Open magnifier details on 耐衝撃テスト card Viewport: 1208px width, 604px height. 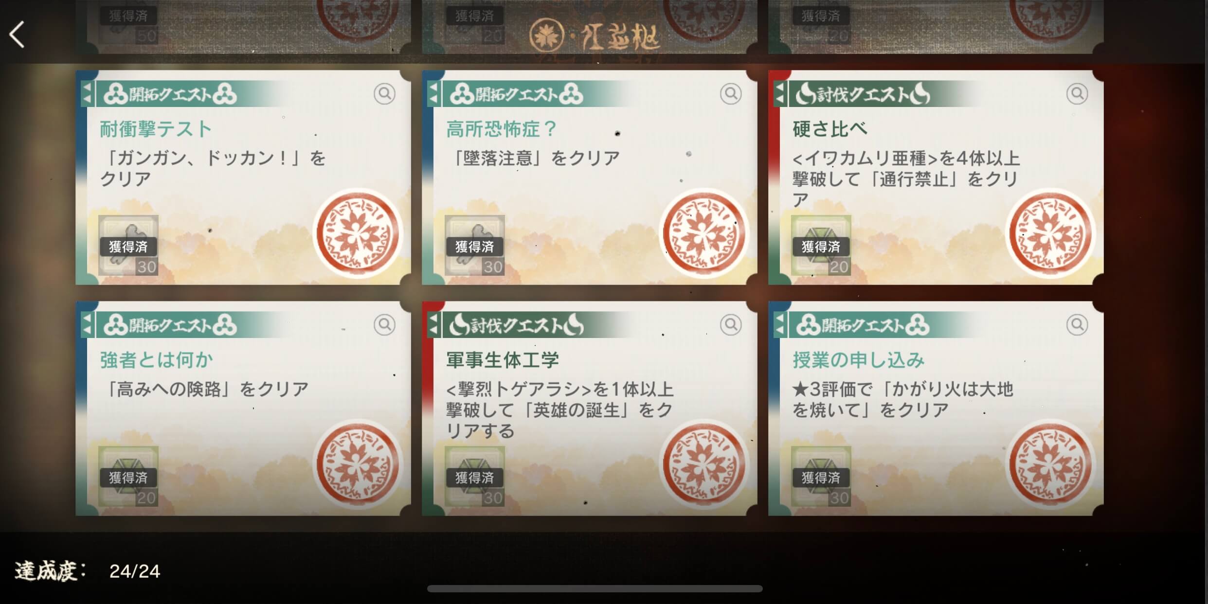click(384, 93)
